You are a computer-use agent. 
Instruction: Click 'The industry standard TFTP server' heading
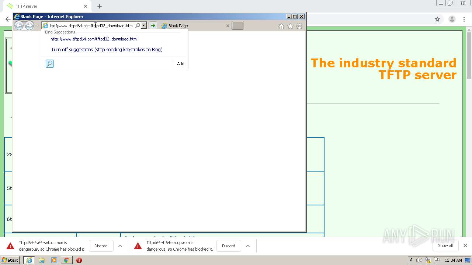tap(383, 69)
